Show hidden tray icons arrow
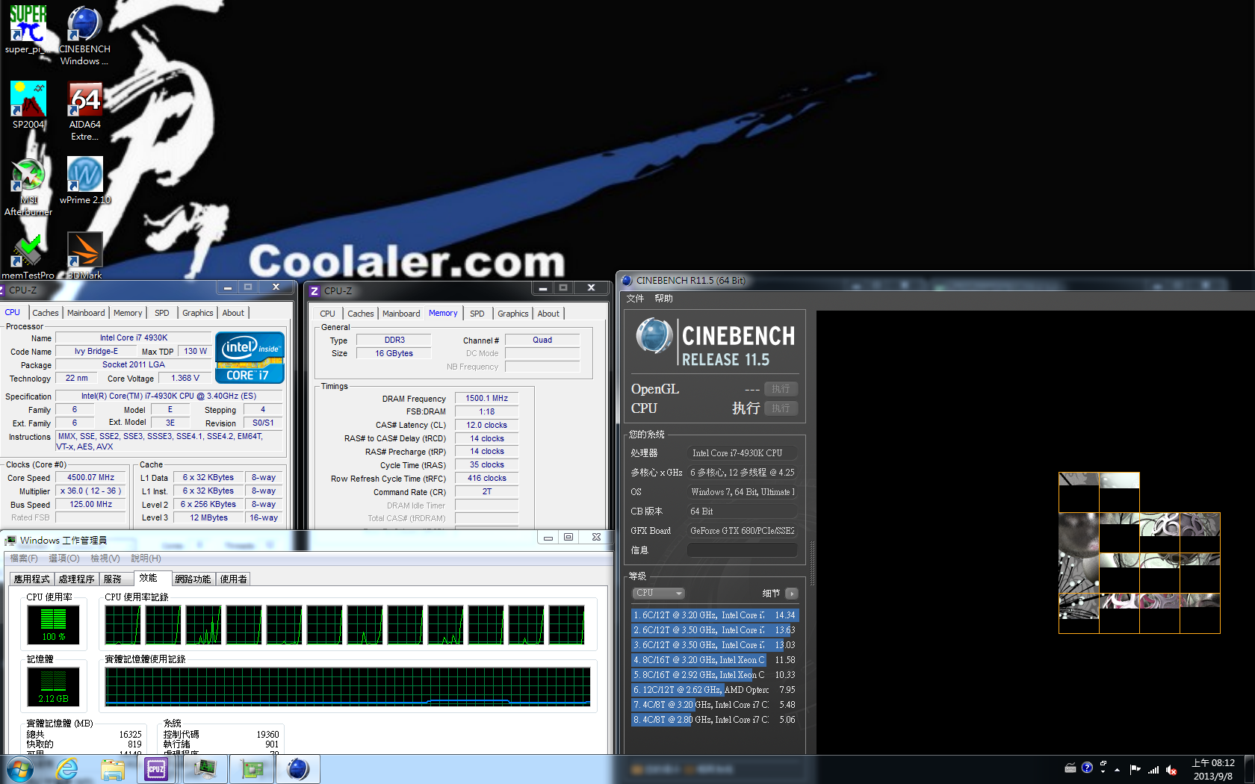Image resolution: width=1255 pixels, height=784 pixels. tap(1118, 770)
